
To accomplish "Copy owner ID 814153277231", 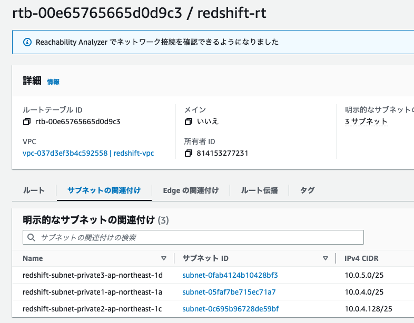I will point(188,153).
